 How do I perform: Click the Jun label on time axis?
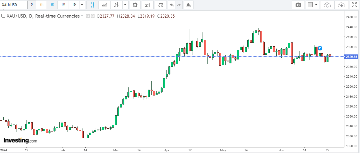[282, 150]
